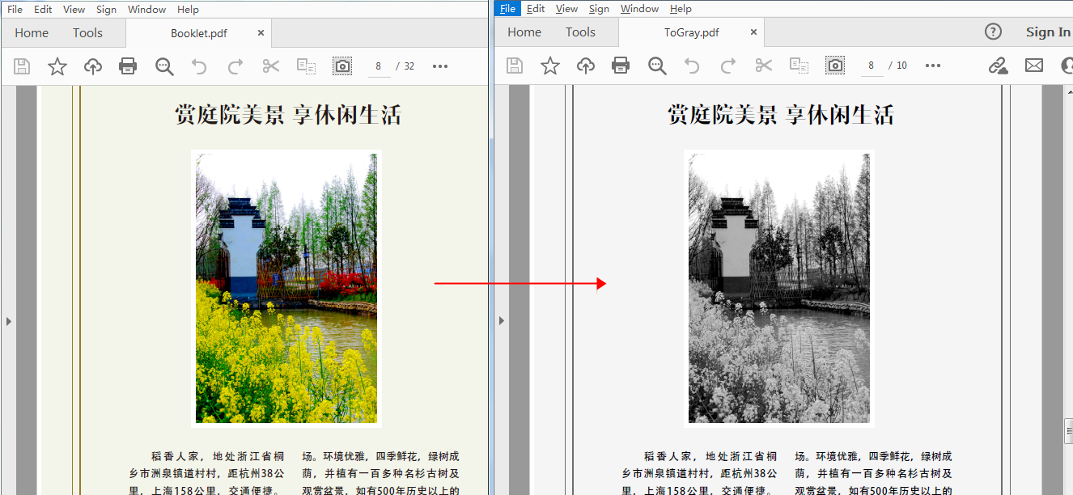This screenshot has width=1073, height=495.
Task: Open Window menu in ToGray.pdf window
Action: pos(639,9)
